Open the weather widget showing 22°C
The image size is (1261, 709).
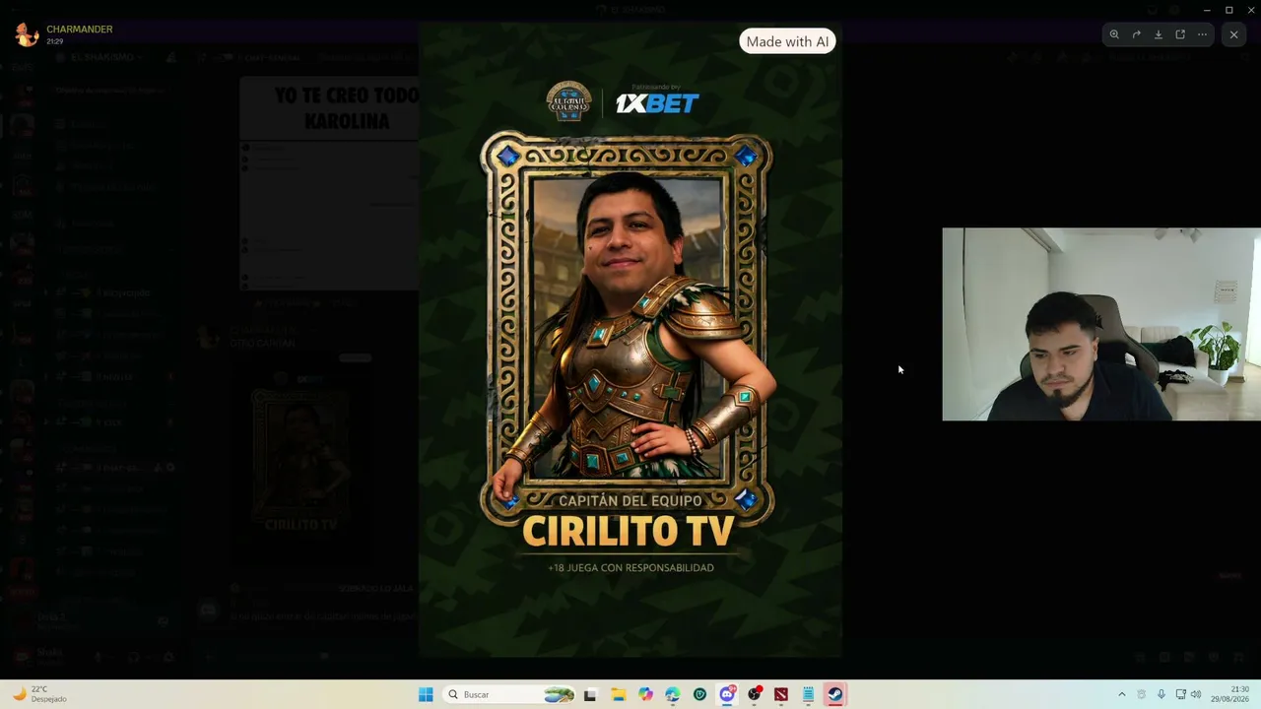tap(39, 694)
